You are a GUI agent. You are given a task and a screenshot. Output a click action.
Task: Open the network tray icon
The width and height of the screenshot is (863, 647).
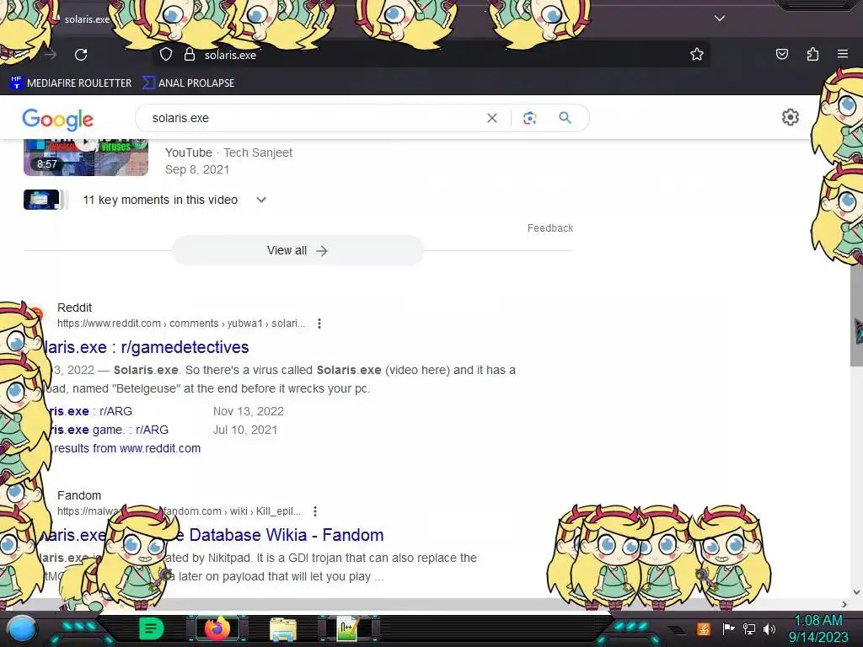pos(749,628)
